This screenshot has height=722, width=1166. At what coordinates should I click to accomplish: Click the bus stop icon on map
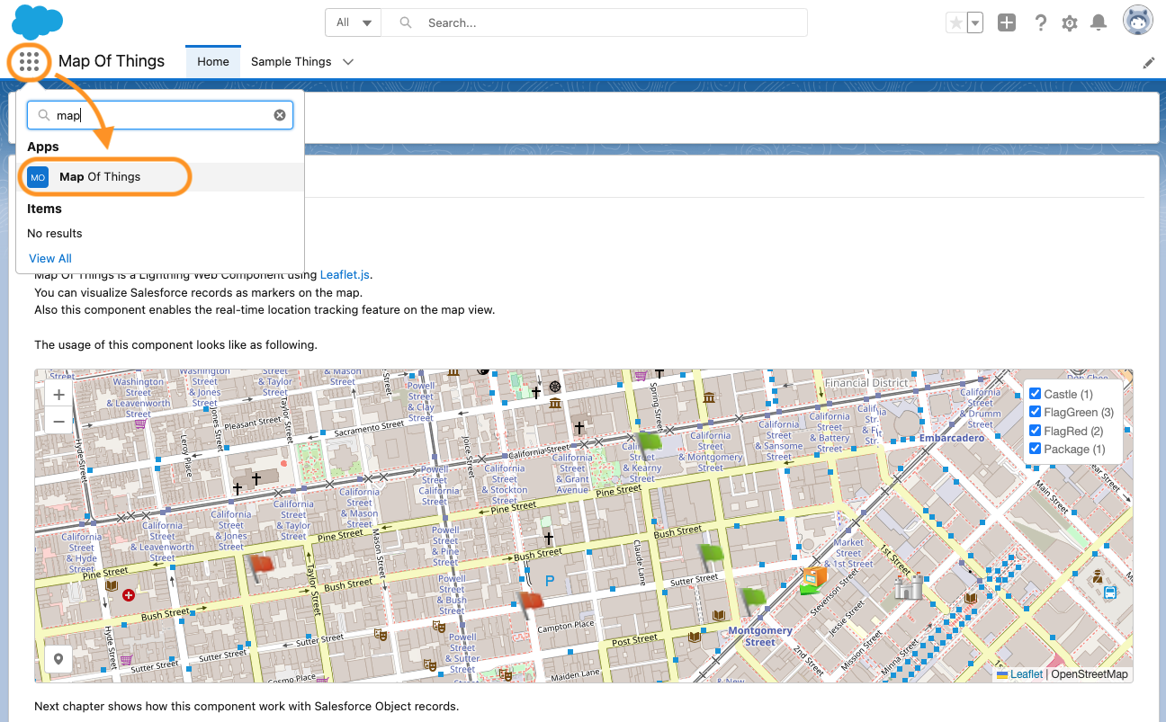[1110, 592]
